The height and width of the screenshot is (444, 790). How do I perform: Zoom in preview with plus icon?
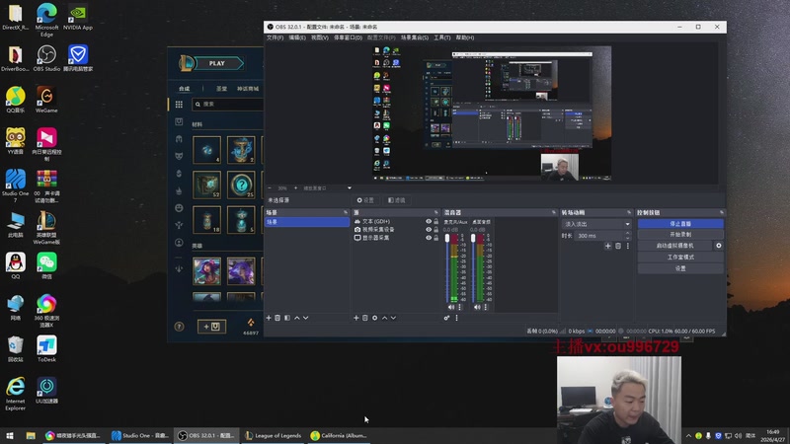(x=295, y=188)
